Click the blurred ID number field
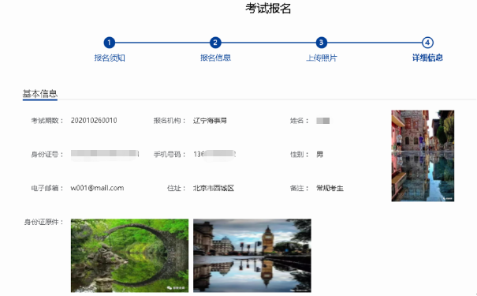The width and height of the screenshot is (477, 296). [105, 153]
